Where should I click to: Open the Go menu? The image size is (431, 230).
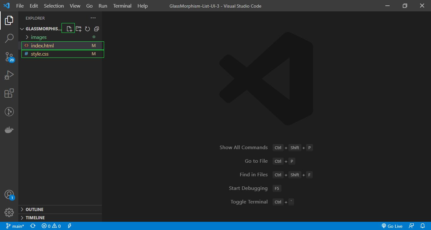click(89, 6)
